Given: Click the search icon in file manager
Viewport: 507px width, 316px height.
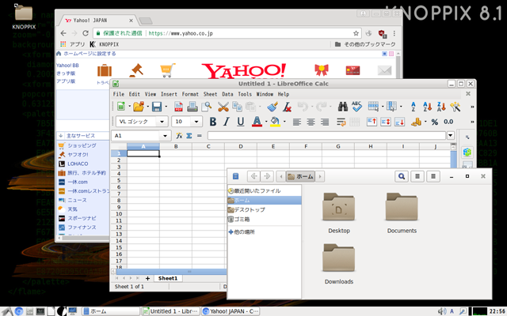Looking at the screenshot, I should [x=402, y=176].
